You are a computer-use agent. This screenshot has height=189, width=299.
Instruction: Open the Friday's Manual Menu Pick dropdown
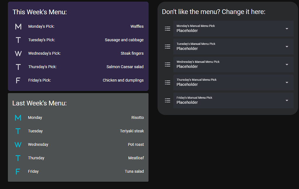(286, 100)
